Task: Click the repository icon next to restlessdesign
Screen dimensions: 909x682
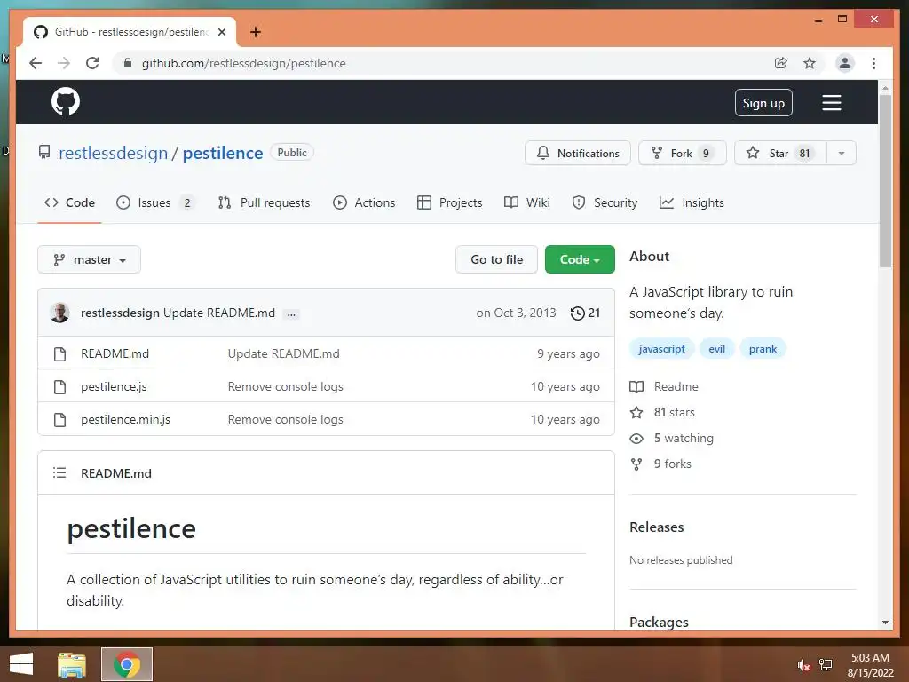Action: [x=44, y=152]
